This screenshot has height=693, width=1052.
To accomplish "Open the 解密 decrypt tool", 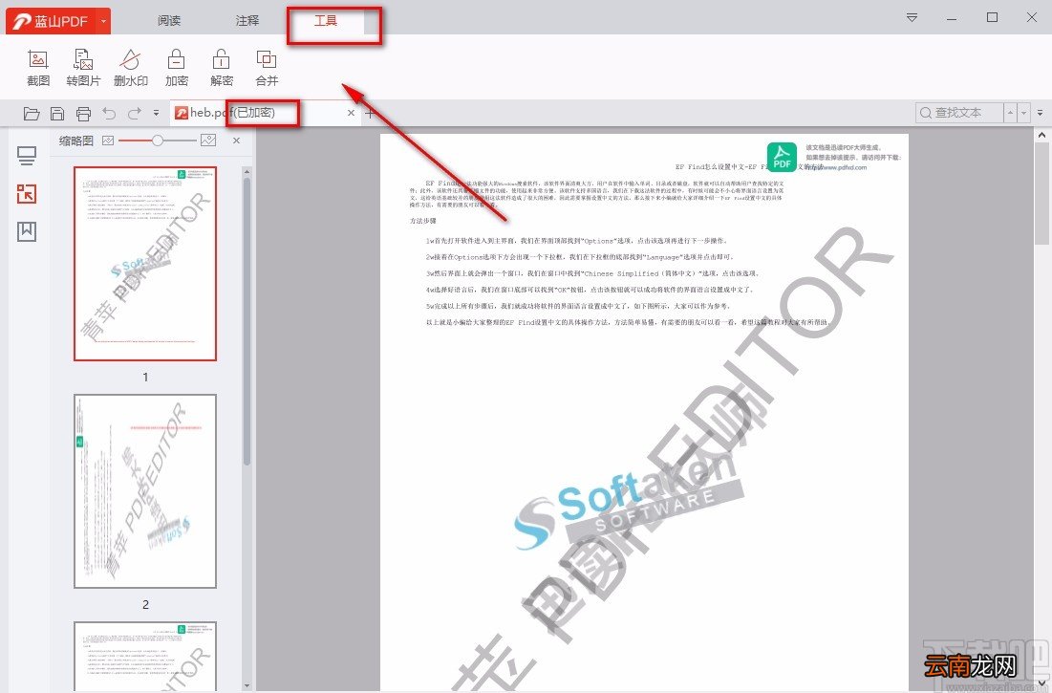I will pyautogui.click(x=222, y=69).
